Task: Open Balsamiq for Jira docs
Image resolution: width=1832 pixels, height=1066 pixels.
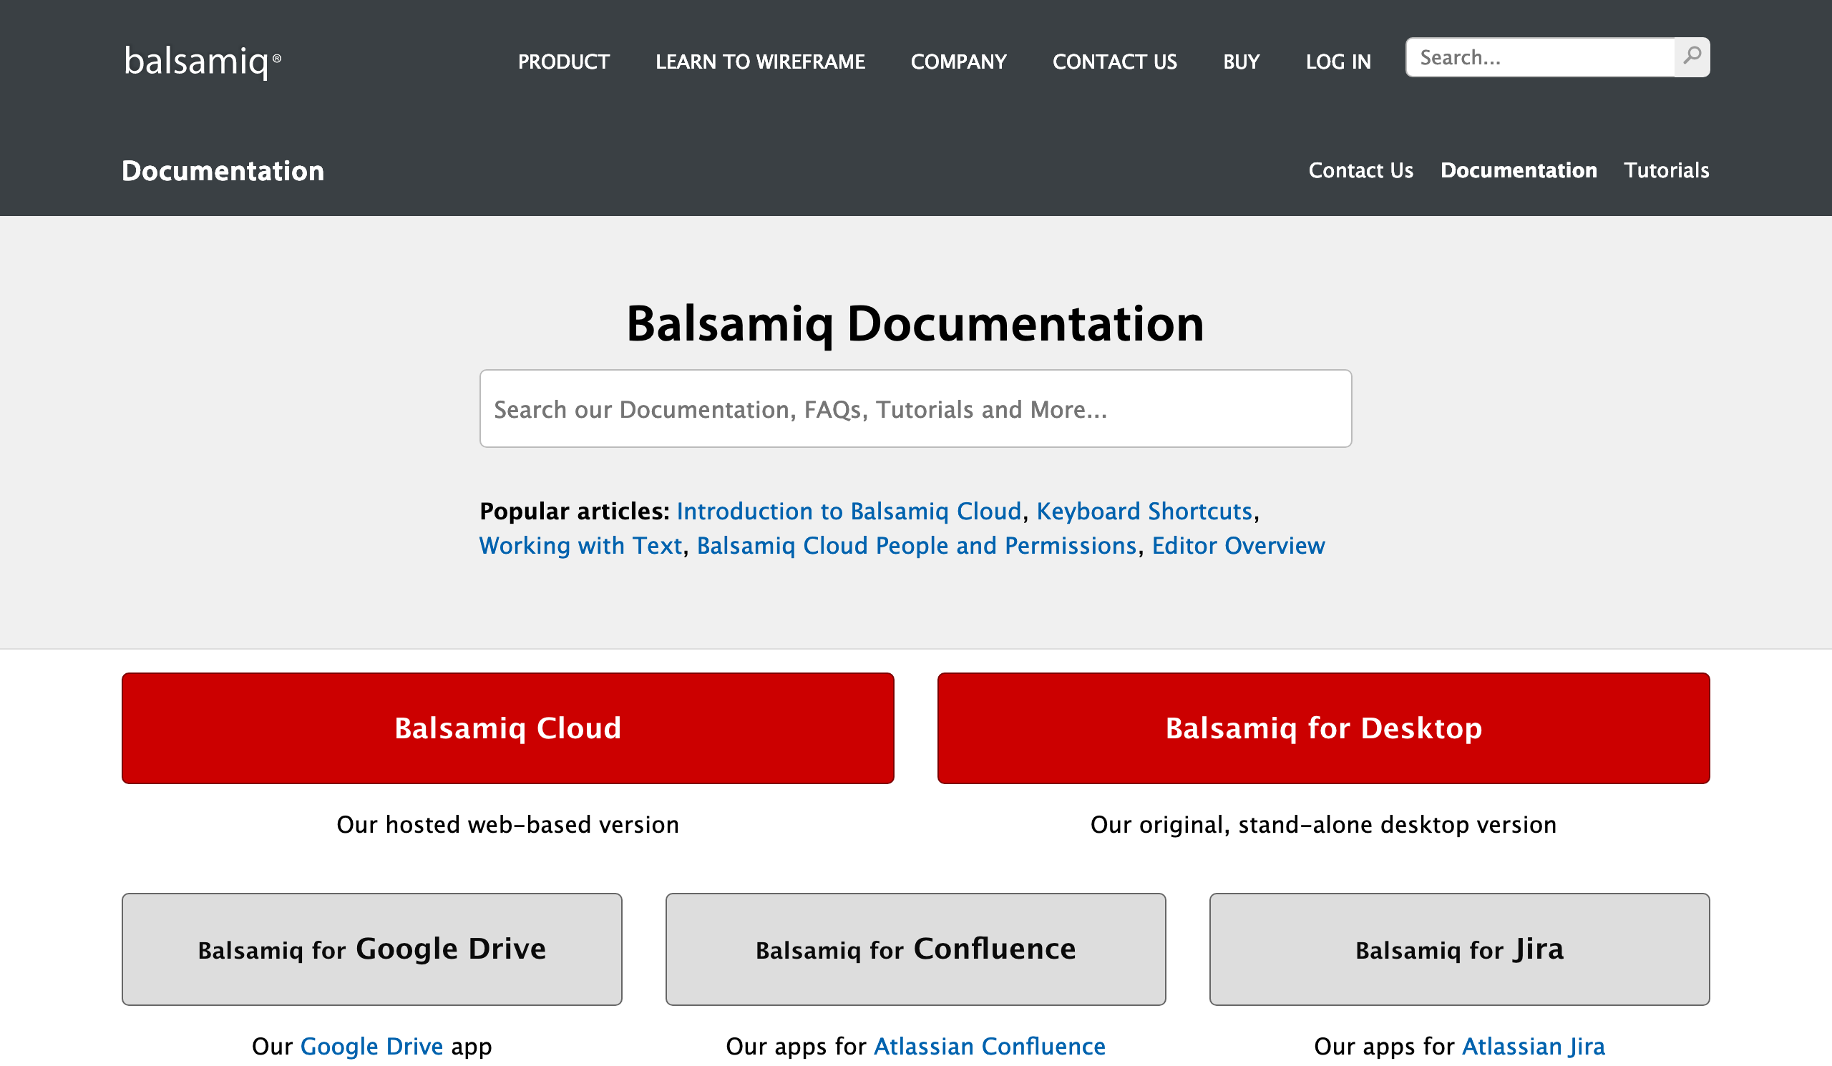Action: [x=1459, y=949]
